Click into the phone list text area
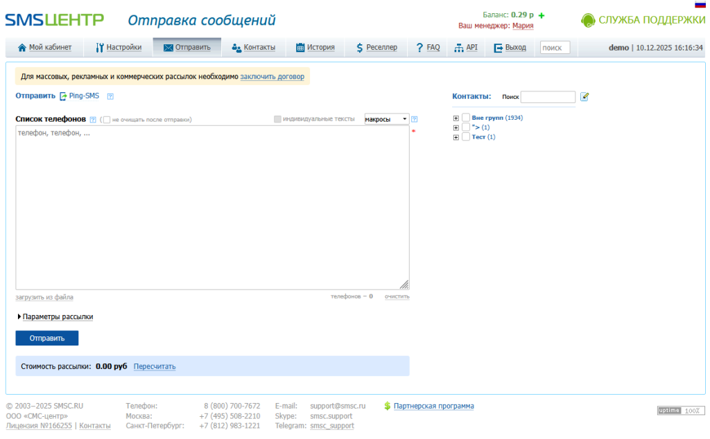 (x=212, y=208)
